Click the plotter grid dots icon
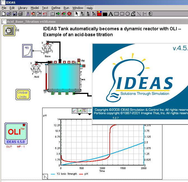 coord(89,111)
